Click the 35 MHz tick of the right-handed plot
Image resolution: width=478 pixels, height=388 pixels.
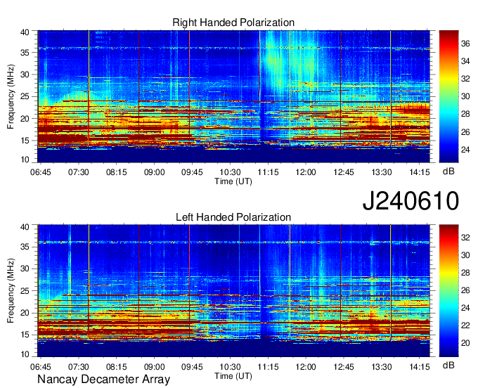(25, 53)
